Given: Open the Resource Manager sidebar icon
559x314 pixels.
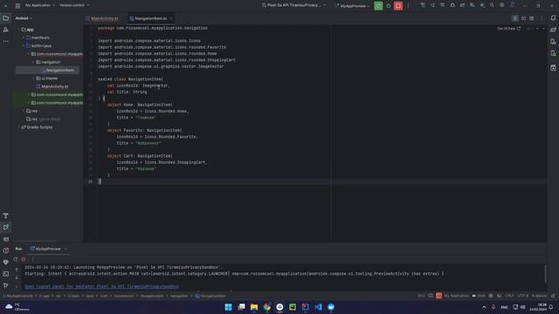Looking at the screenshot, I should [x=6, y=30].
